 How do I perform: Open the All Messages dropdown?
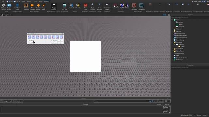tap(6, 101)
